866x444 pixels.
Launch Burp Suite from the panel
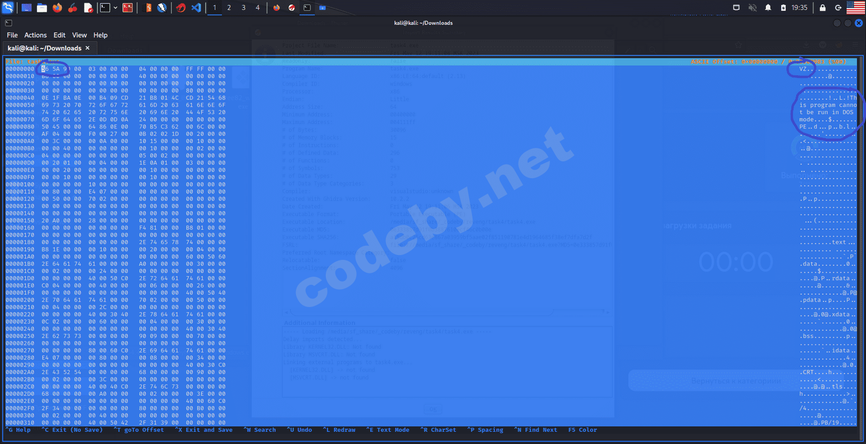click(x=148, y=8)
